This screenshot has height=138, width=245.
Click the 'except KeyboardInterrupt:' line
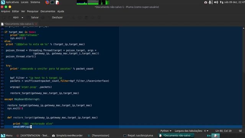(22, 99)
